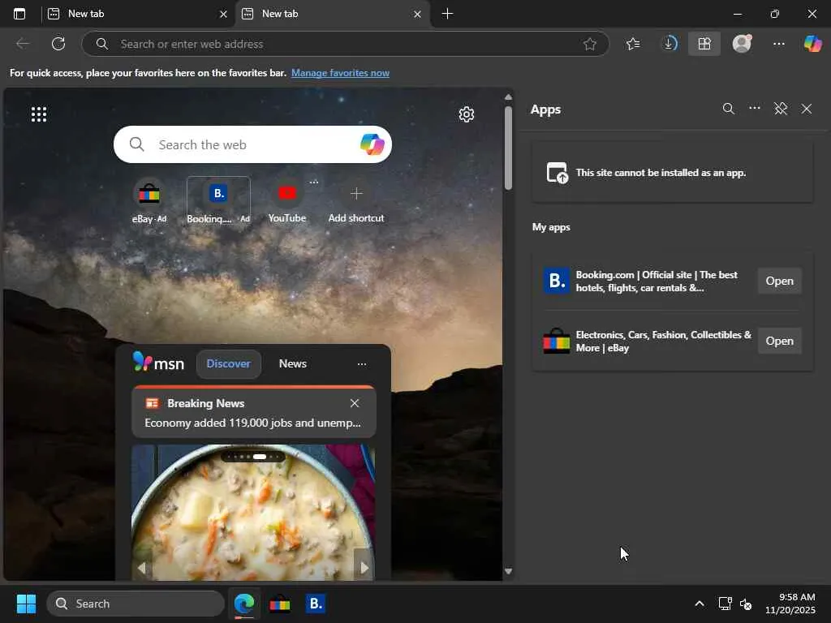Open the Favorites list icon
Image resolution: width=831 pixels, height=623 pixels.
click(x=633, y=44)
